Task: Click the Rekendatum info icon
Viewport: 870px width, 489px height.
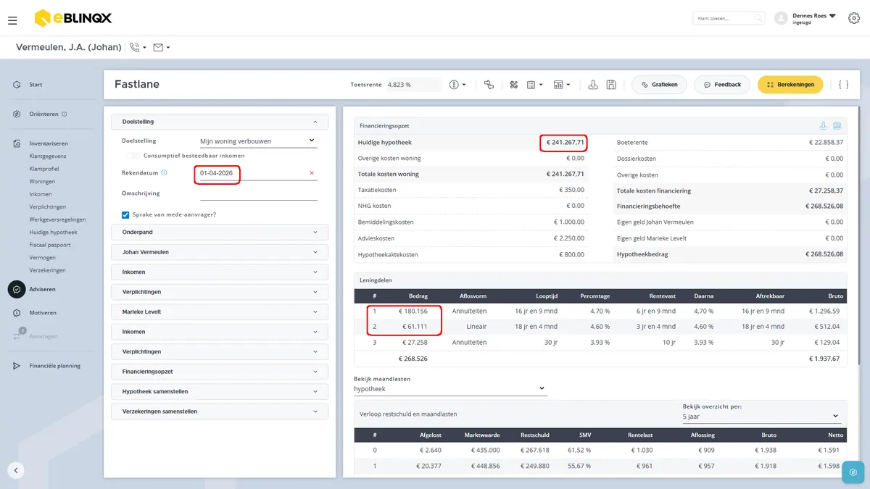Action: pyautogui.click(x=164, y=172)
